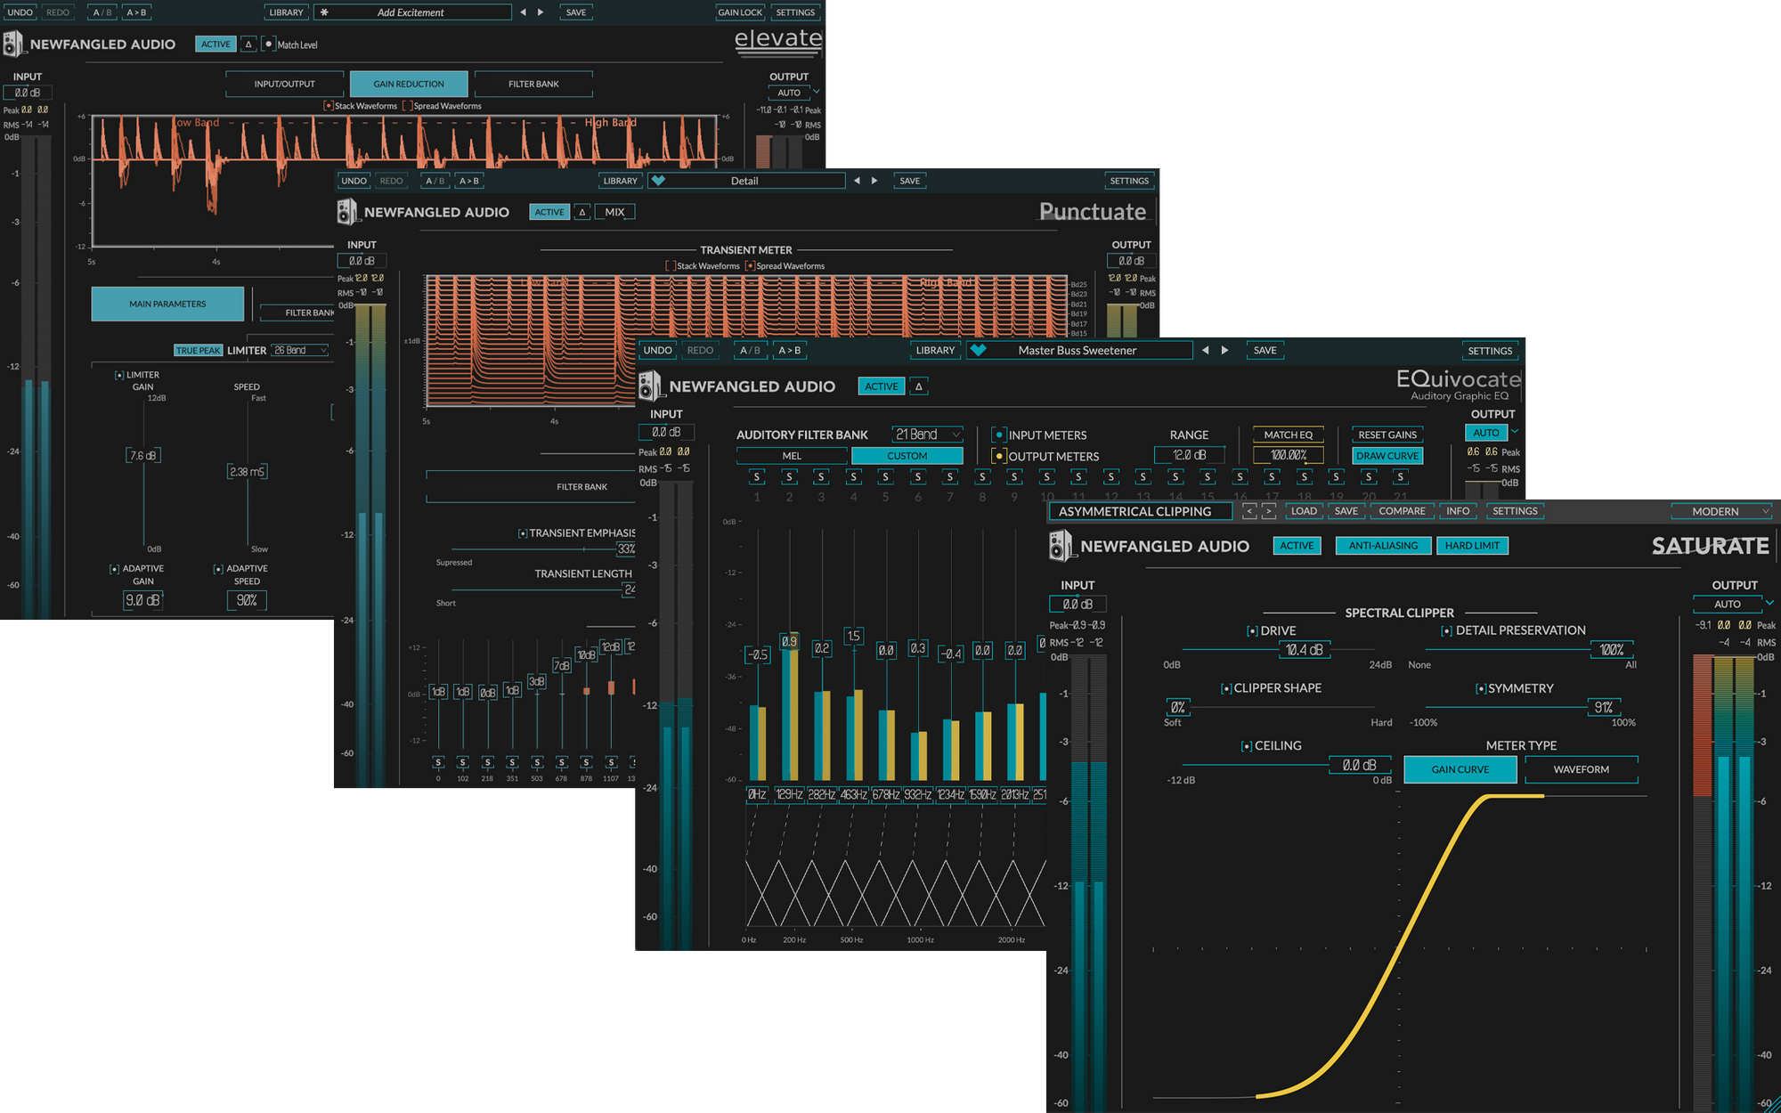Click next preset button in Saturate
1781x1113 pixels.
[1269, 511]
